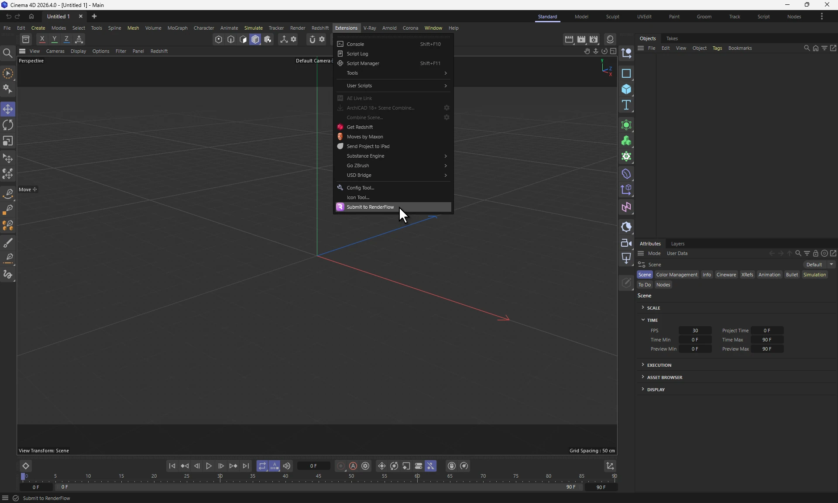Click the Record Active Objects button
The width and height of the screenshot is (838, 503).
click(x=341, y=466)
